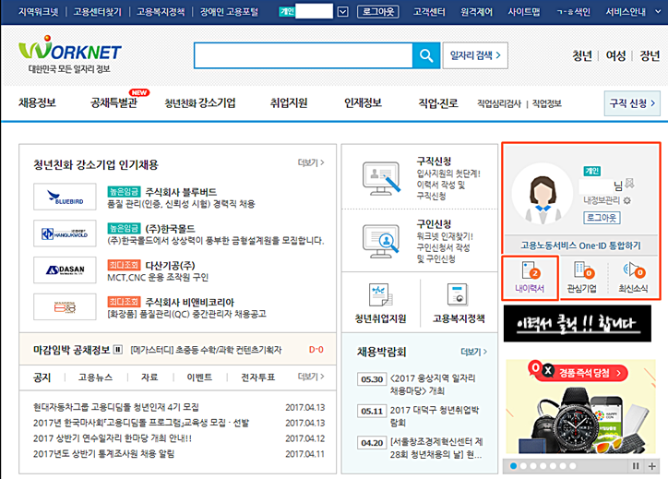
Task: Select 여성 category link
Action: pyautogui.click(x=615, y=55)
